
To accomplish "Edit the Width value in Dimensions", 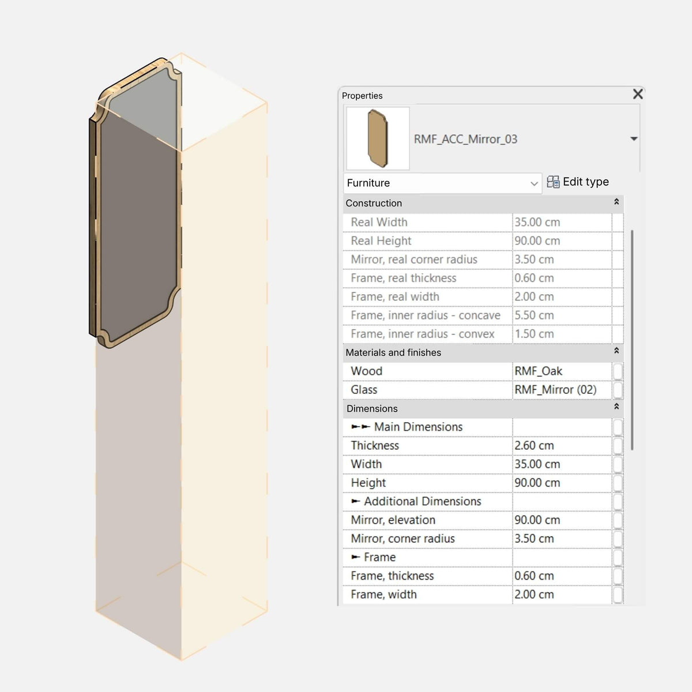I will coord(562,464).
